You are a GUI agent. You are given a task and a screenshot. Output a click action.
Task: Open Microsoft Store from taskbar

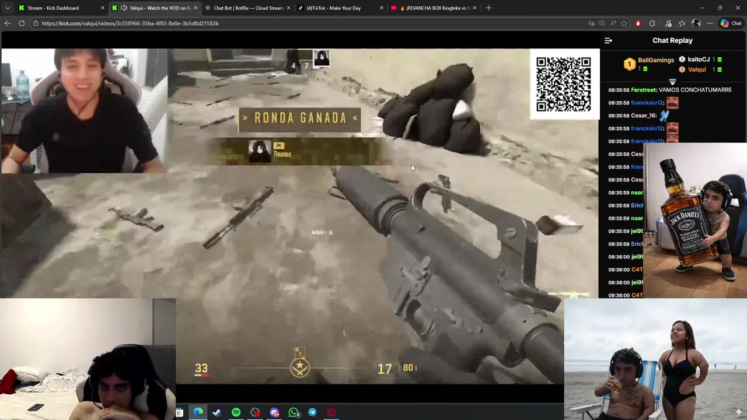point(179,412)
